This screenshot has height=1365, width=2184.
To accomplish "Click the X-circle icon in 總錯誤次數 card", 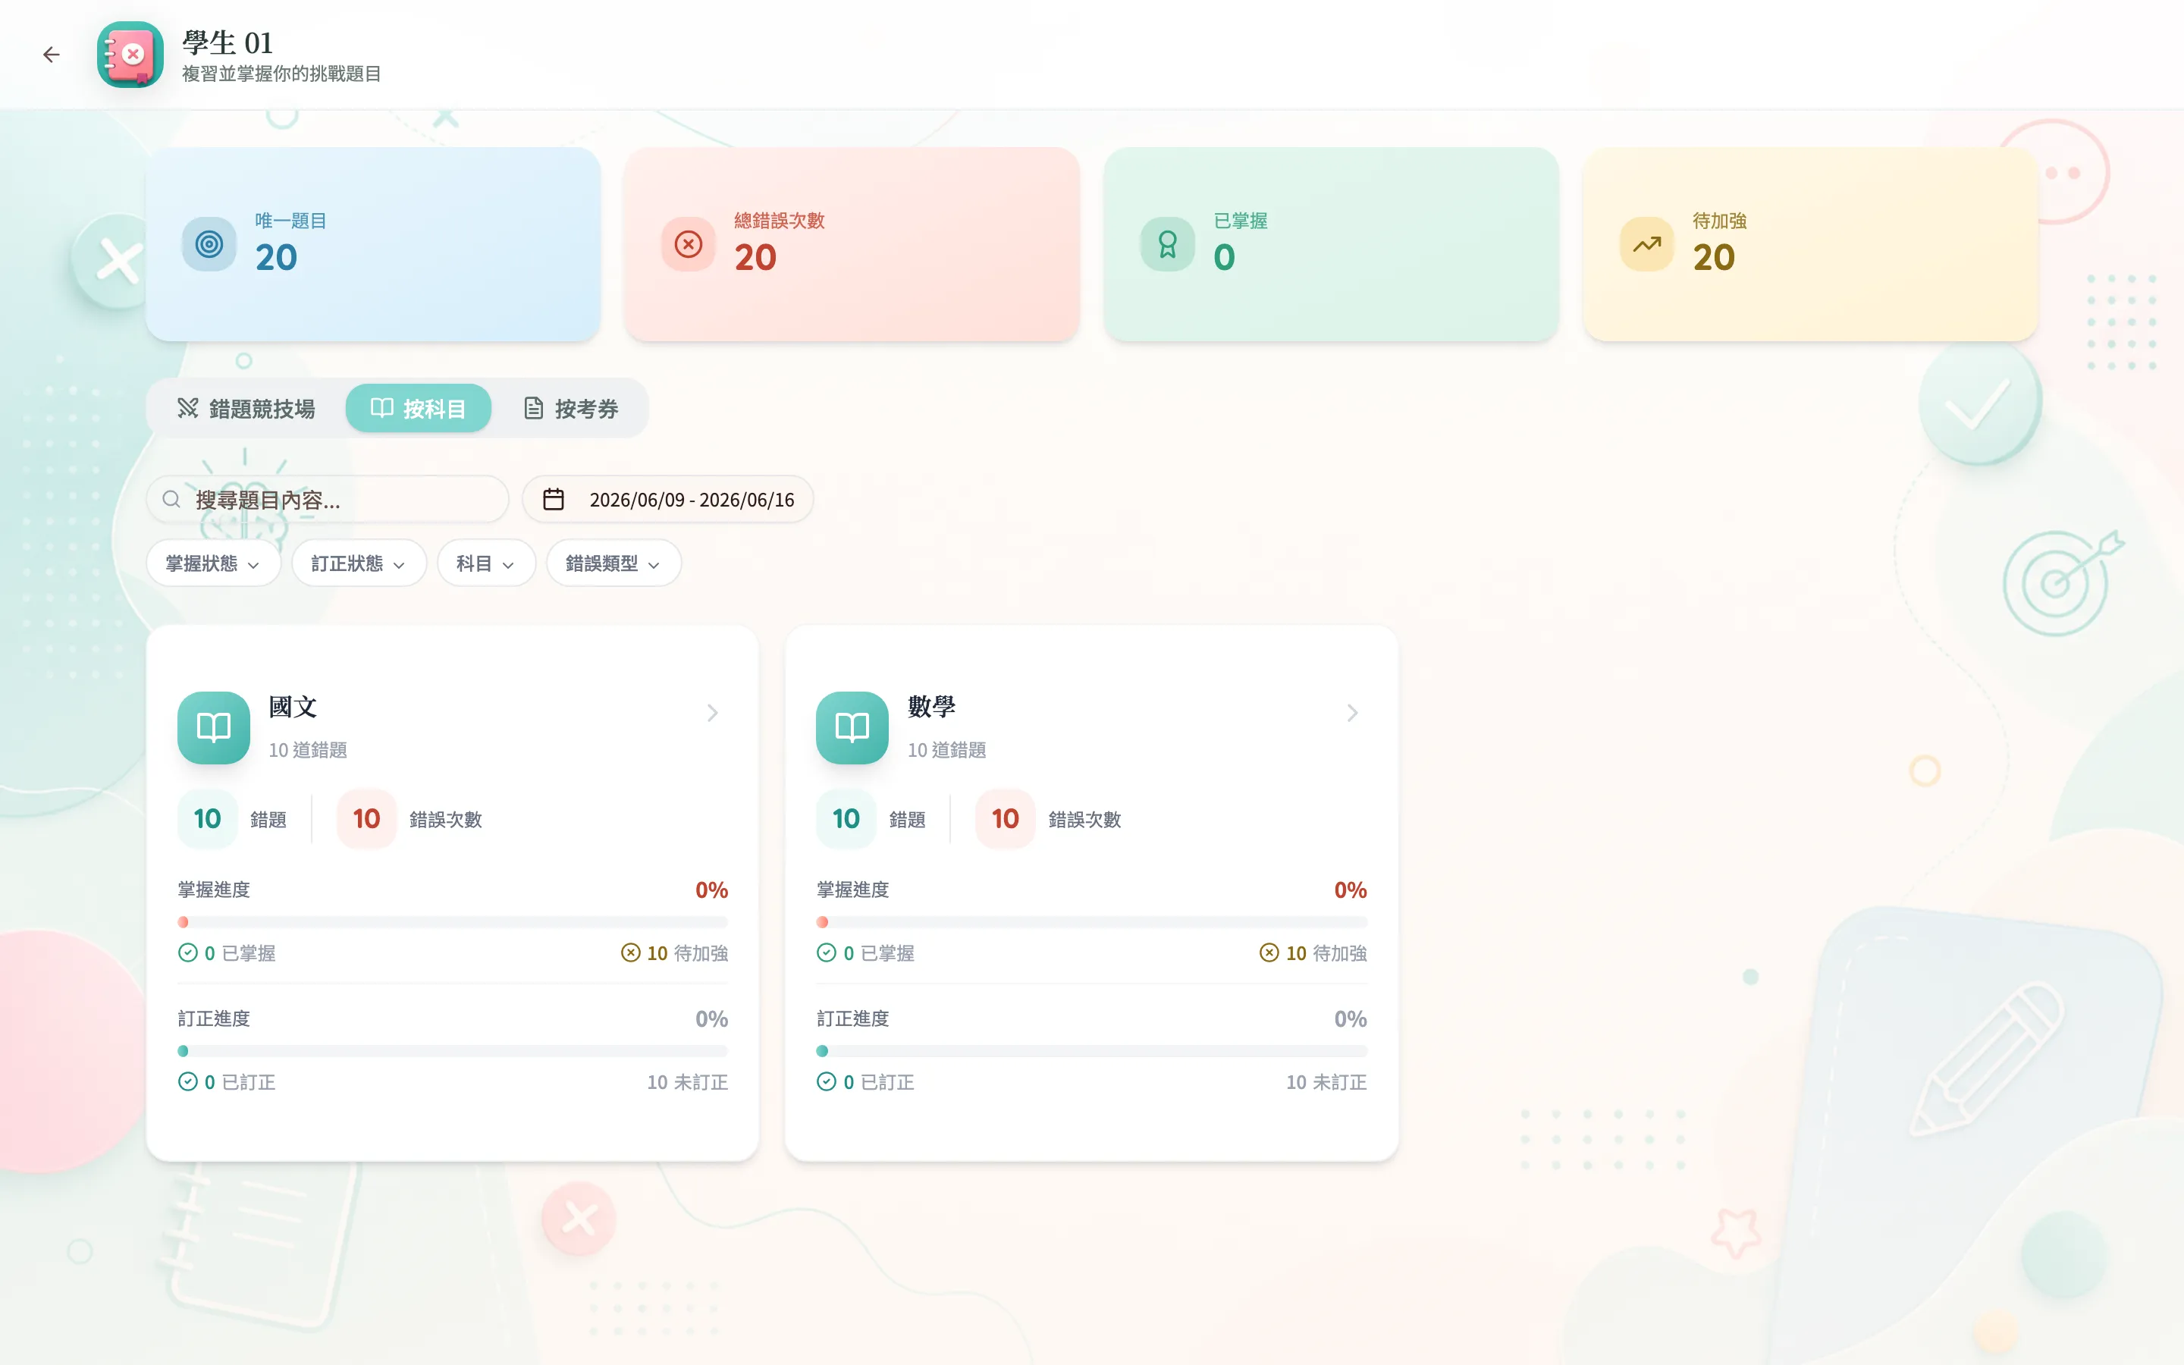I will [x=688, y=243].
